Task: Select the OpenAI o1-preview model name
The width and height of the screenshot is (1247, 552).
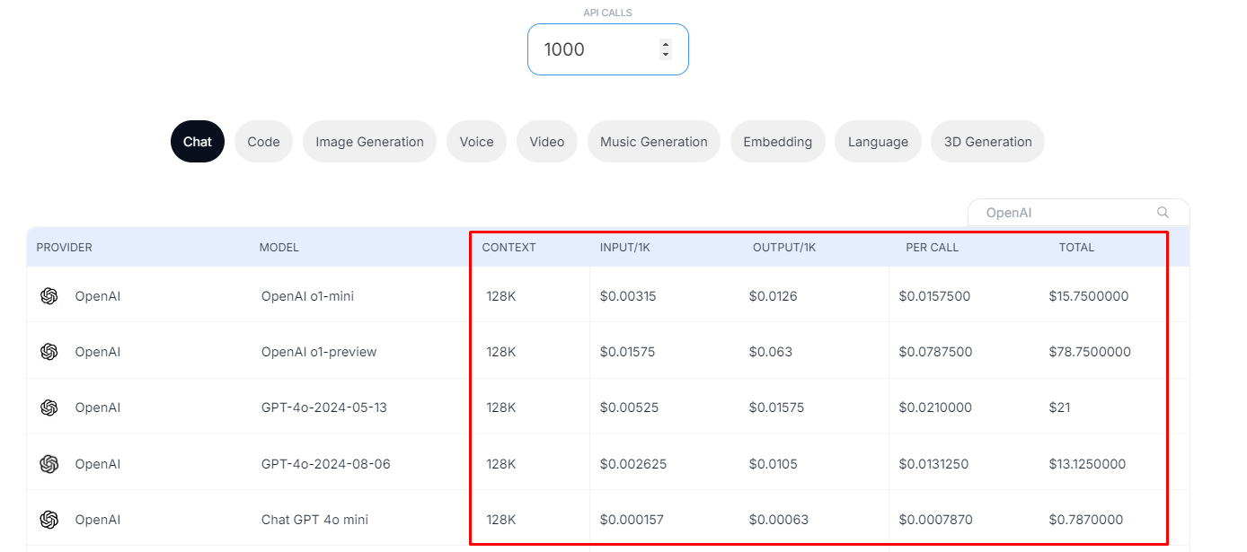Action: point(319,352)
